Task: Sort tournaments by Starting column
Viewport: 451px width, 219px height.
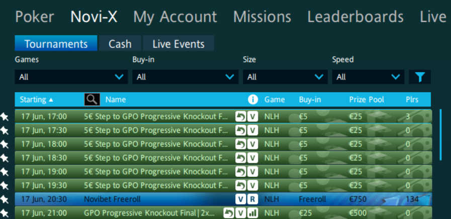Action: pyautogui.click(x=36, y=99)
